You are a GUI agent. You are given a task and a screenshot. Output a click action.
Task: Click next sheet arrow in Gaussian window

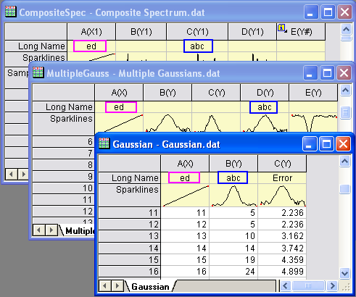point(117,286)
